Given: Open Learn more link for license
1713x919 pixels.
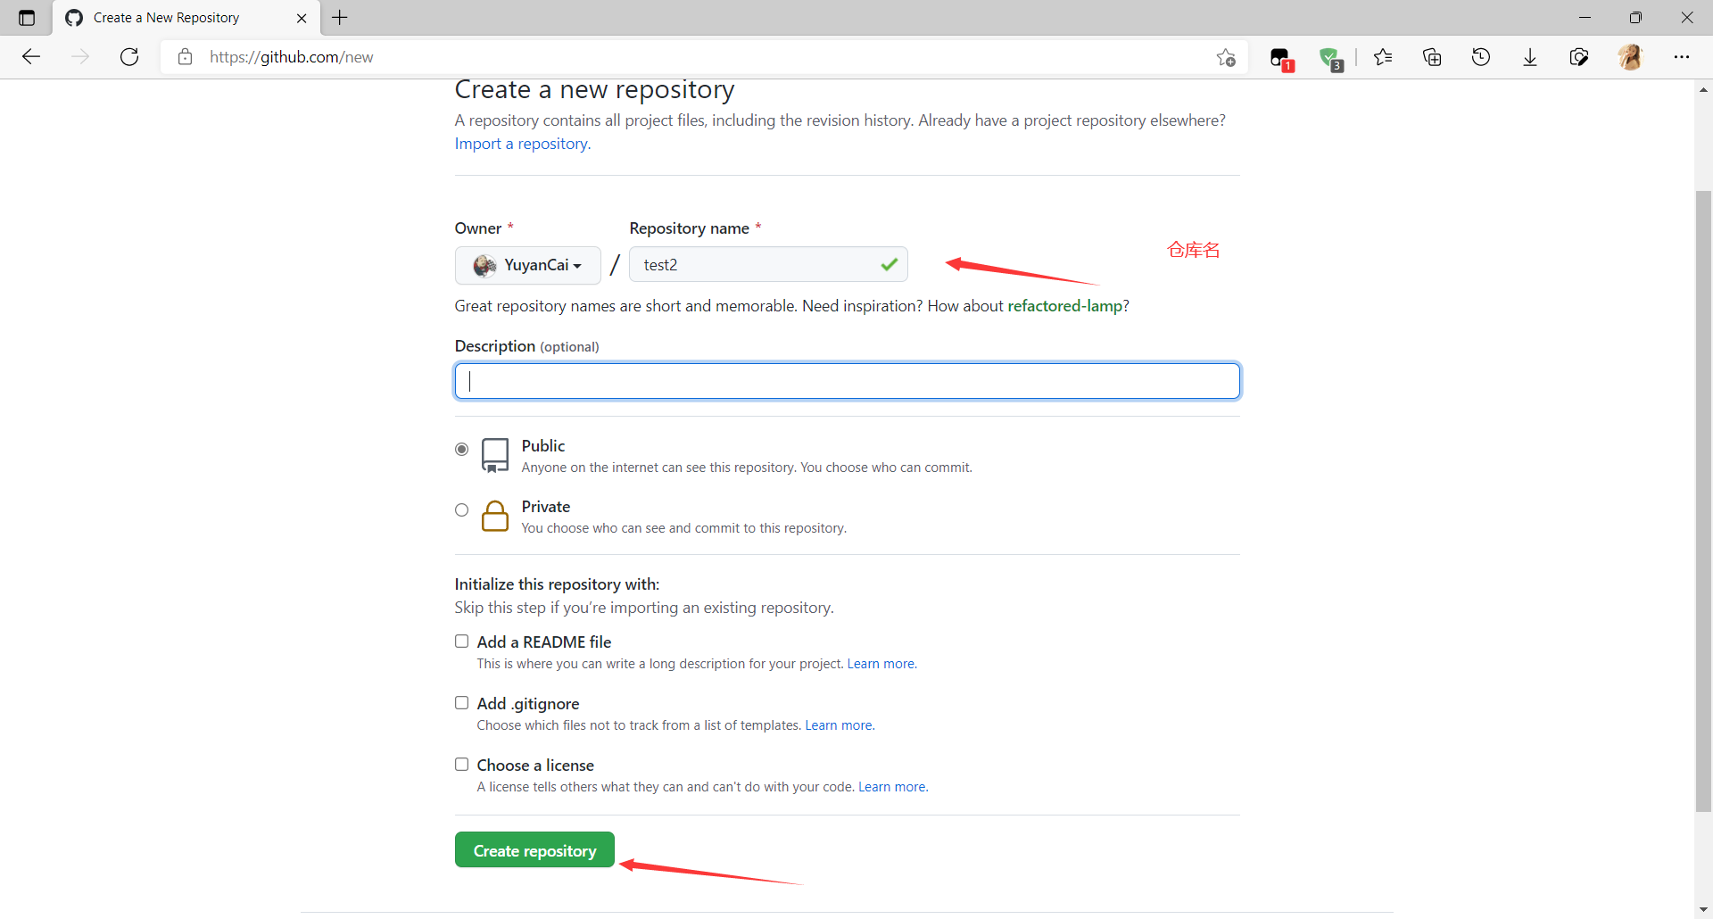Looking at the screenshot, I should (892, 787).
